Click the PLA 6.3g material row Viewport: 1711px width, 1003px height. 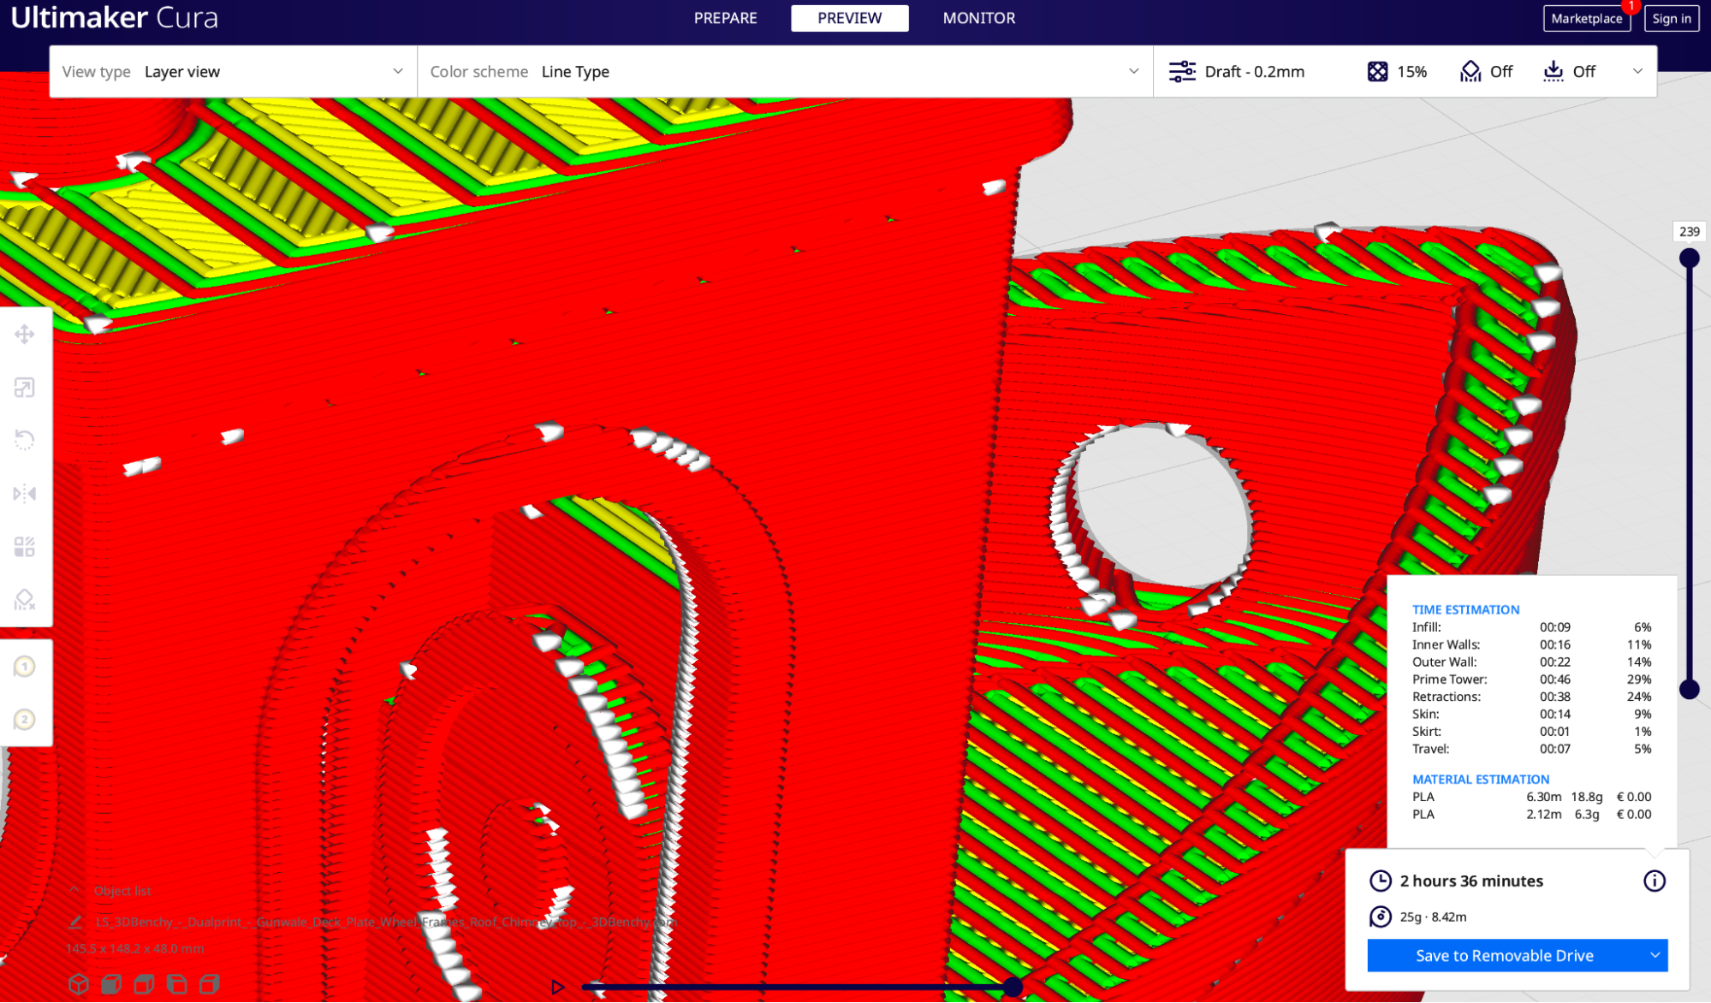point(1531,814)
